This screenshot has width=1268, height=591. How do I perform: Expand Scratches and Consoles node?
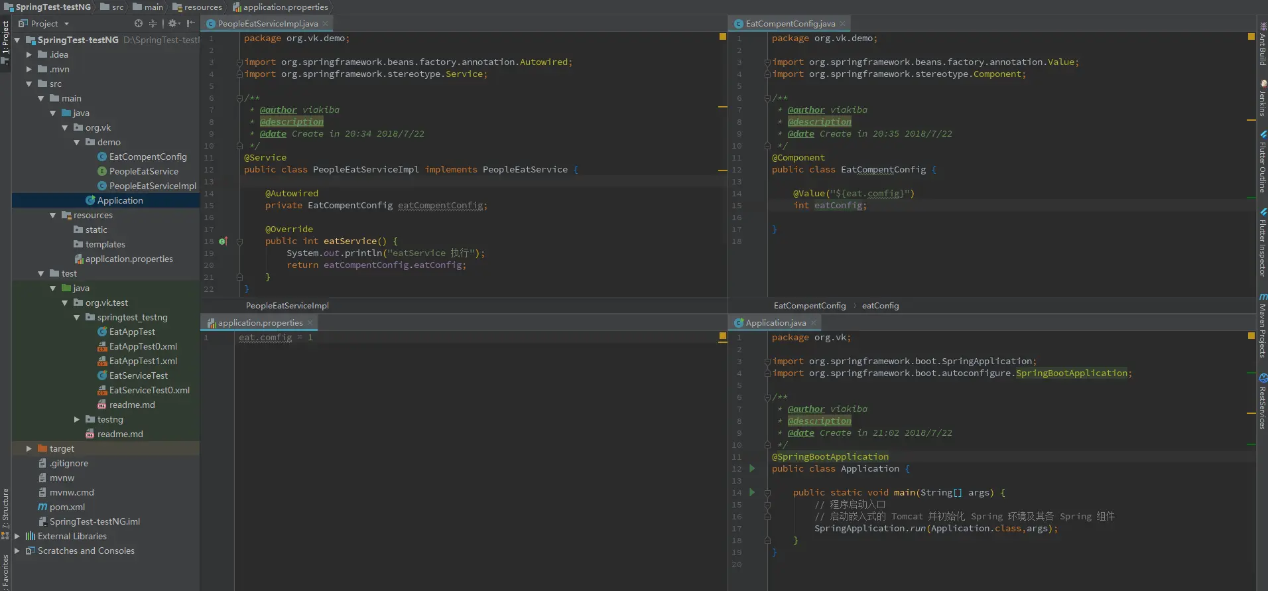click(x=17, y=551)
